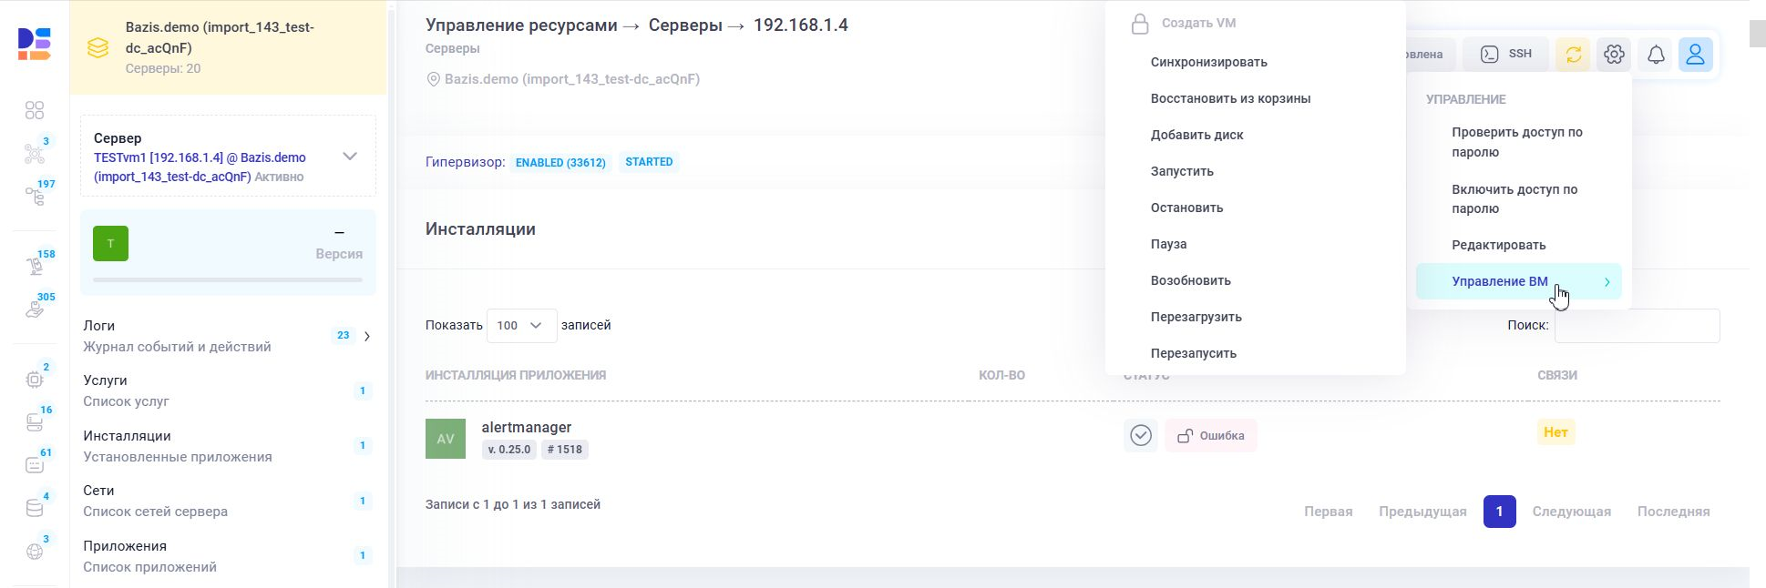Expand the Сервер selector chevron
The image size is (1766, 588).
[x=350, y=157]
